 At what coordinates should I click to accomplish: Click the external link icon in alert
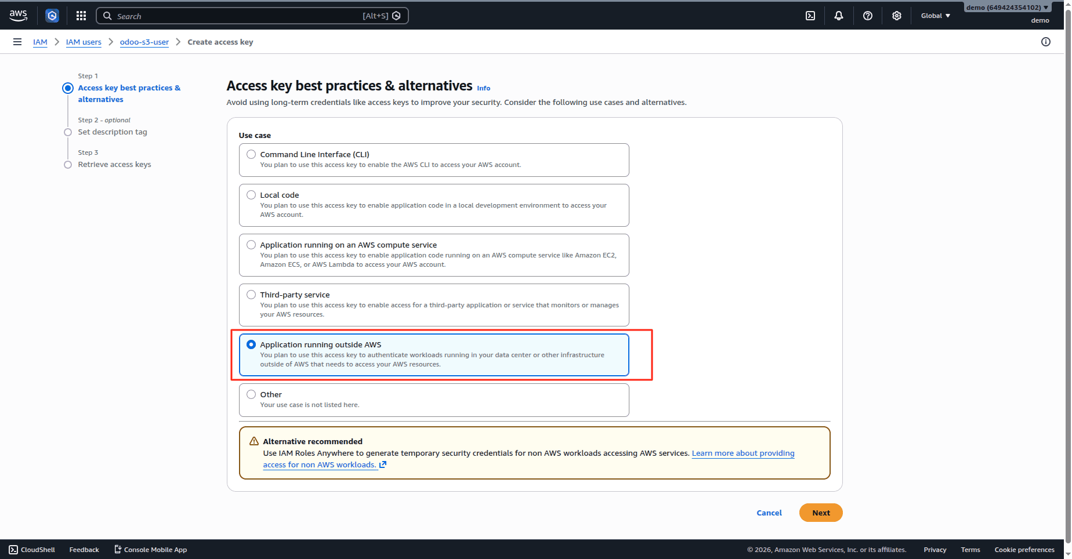click(x=383, y=464)
